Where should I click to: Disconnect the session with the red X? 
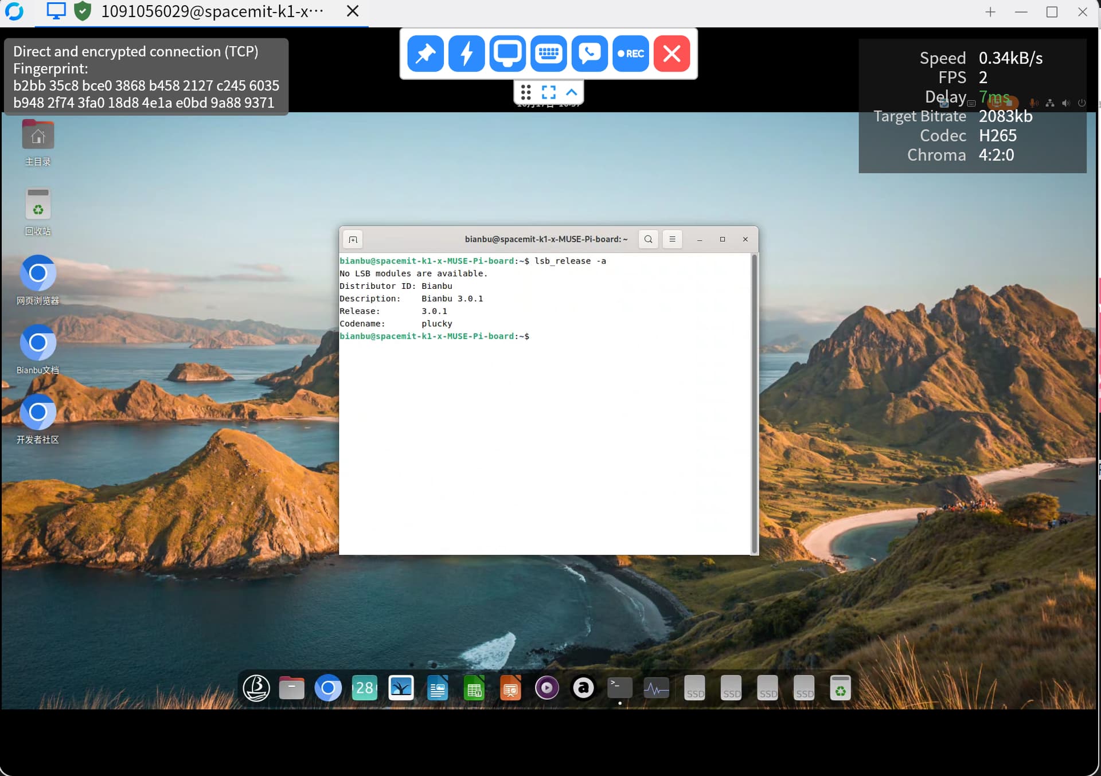click(671, 54)
